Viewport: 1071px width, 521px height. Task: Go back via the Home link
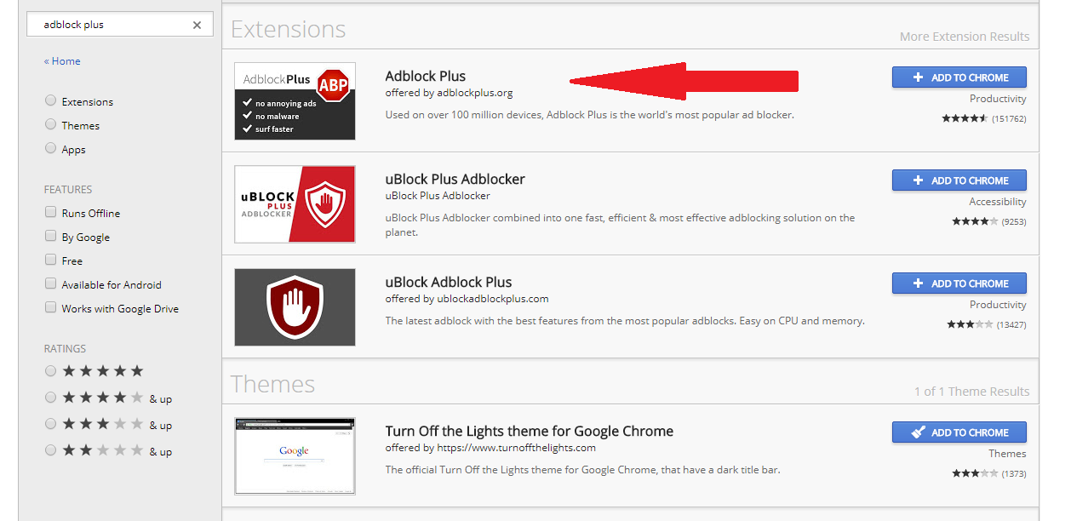point(62,61)
